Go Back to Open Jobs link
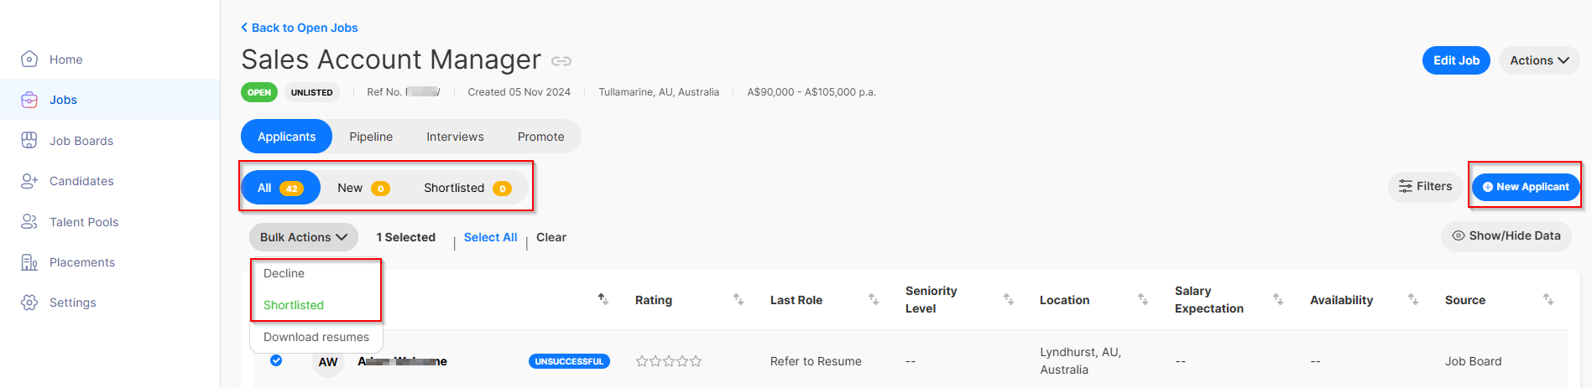 (300, 28)
